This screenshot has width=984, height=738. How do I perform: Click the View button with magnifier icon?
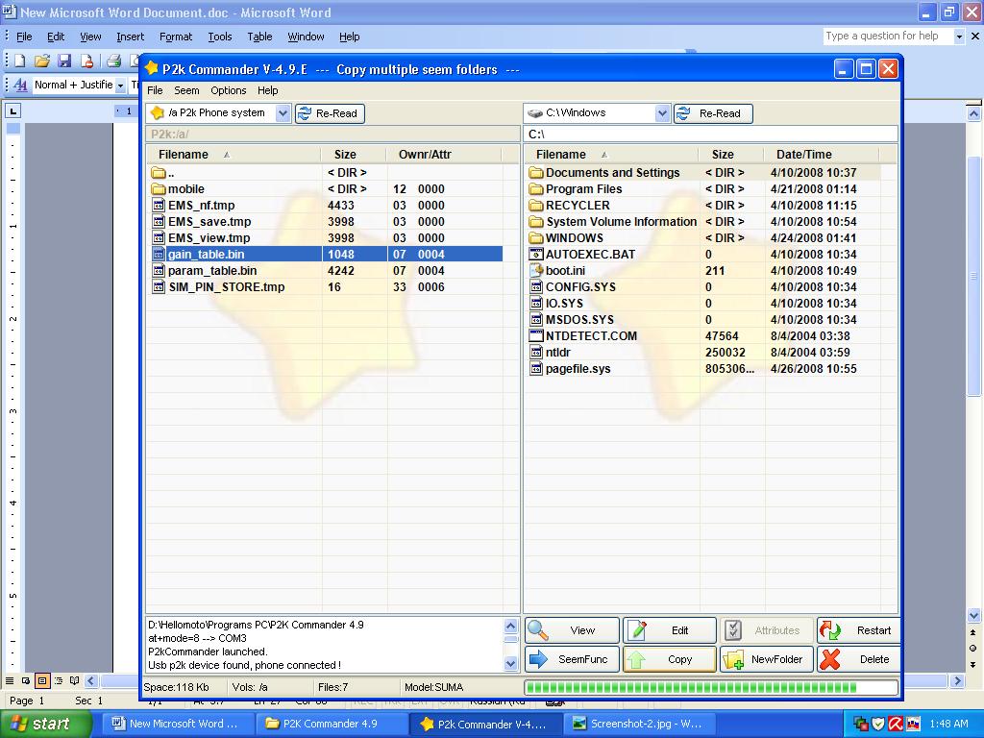[572, 630]
